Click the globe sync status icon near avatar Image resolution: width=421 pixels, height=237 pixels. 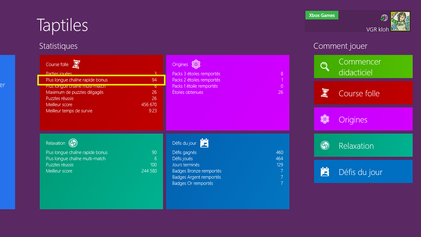(384, 18)
